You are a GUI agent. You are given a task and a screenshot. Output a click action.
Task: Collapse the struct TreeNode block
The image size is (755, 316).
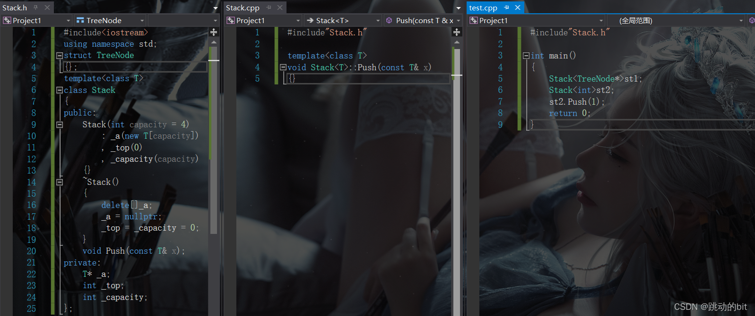(60, 56)
